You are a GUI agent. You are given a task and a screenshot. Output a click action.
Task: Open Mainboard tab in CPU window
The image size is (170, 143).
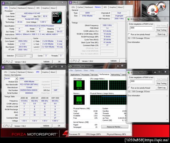point(22,8)
